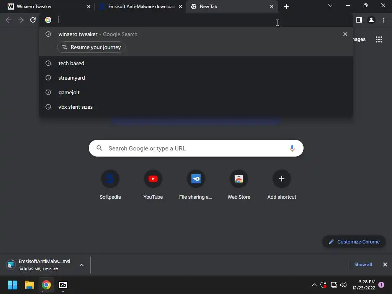Close the Winaero Tweaker tab
392x294 pixels.
tap(89, 7)
